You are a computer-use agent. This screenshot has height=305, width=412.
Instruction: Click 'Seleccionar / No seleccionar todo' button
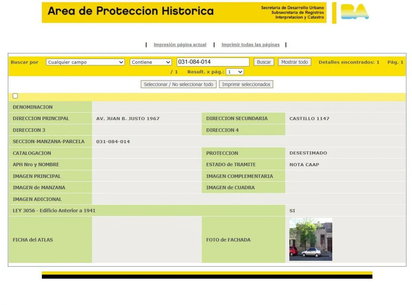click(179, 84)
